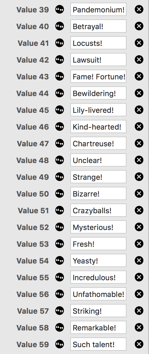Screen dimensions: 149x354
Task: Click the quote icon beside Value 57
Action: pyautogui.click(x=60, y=311)
